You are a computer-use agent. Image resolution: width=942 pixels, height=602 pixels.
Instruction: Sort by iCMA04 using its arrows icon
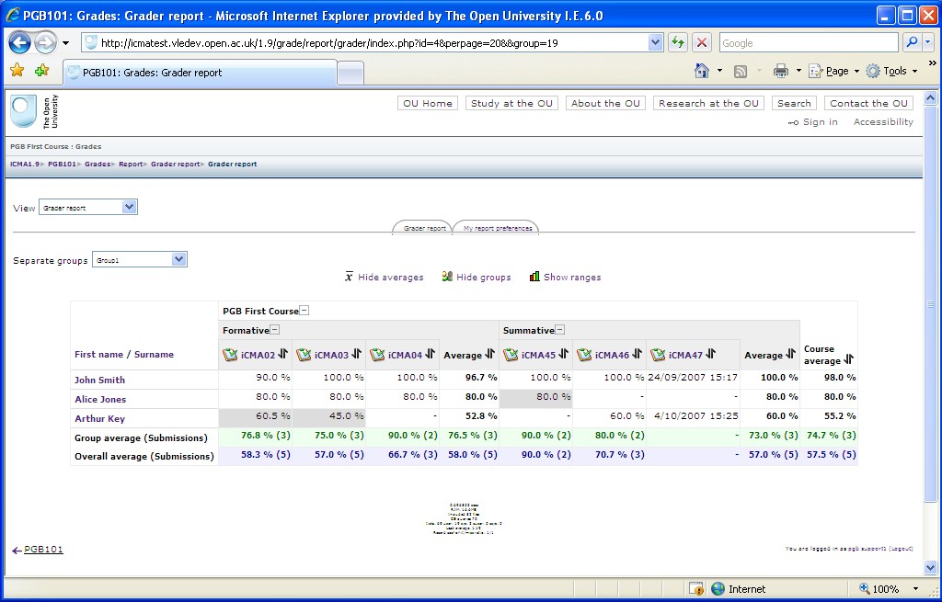tap(430, 354)
